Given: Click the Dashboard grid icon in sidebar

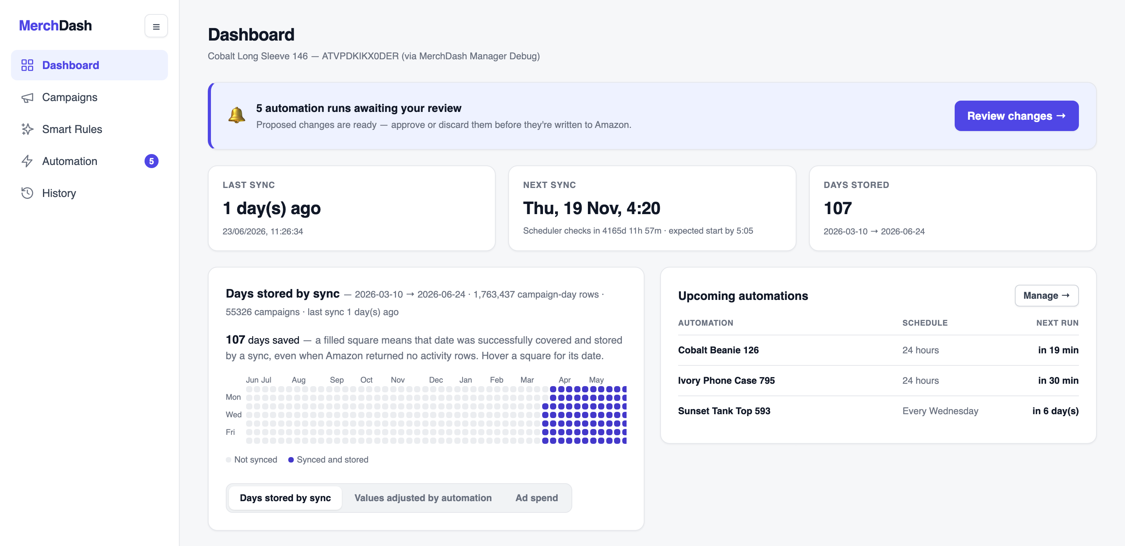Looking at the screenshot, I should click(x=27, y=65).
